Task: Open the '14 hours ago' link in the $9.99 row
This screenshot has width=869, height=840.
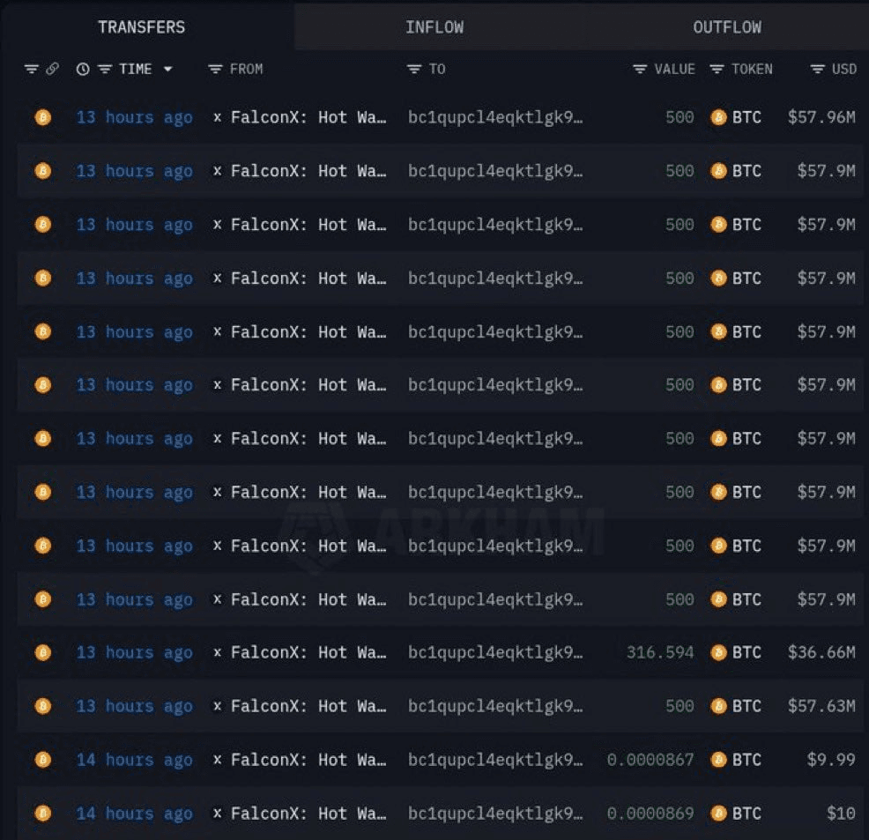Action: pos(135,760)
